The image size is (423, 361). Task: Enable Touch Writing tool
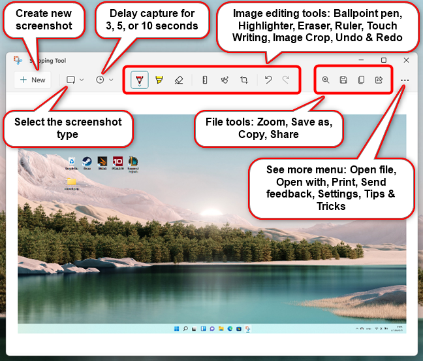click(x=225, y=80)
